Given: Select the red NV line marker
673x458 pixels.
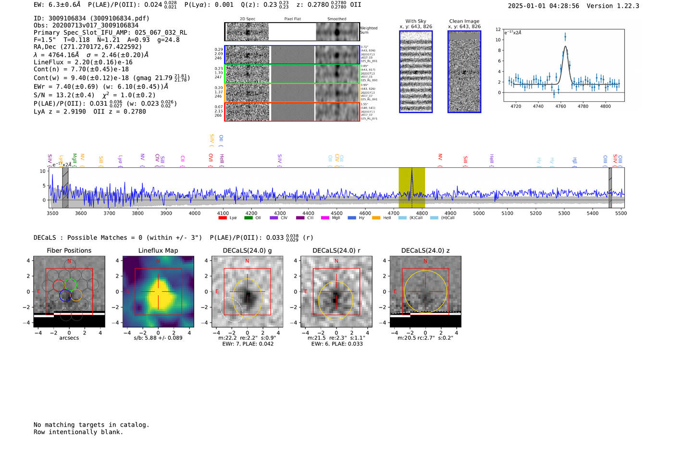Looking at the screenshot, I should click(x=440, y=161).
